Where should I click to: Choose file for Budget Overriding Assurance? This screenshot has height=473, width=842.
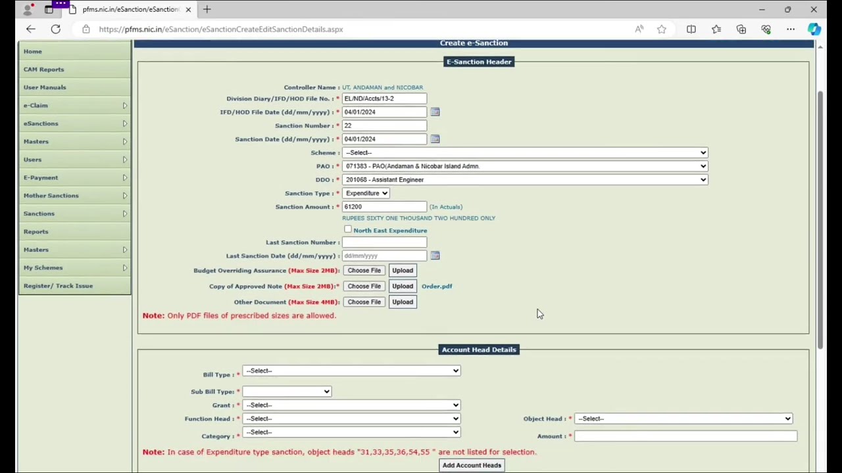pyautogui.click(x=364, y=271)
